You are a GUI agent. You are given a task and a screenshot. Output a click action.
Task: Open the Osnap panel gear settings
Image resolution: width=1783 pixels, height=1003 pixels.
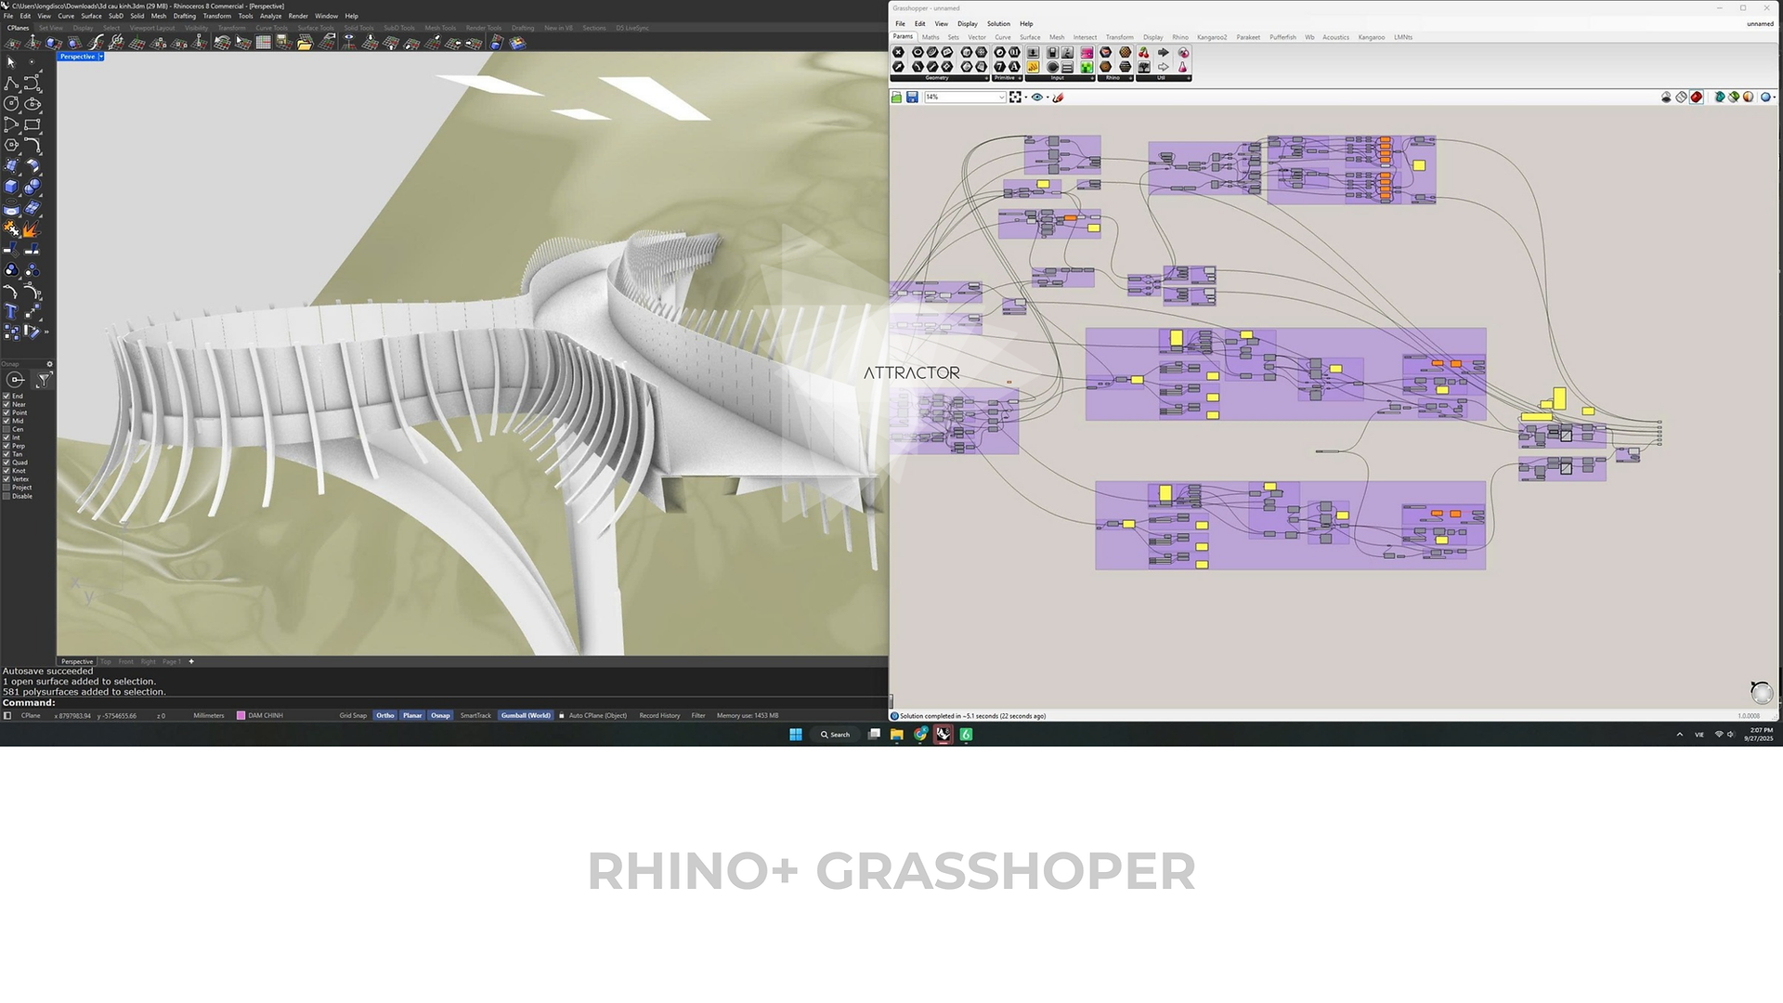(49, 364)
